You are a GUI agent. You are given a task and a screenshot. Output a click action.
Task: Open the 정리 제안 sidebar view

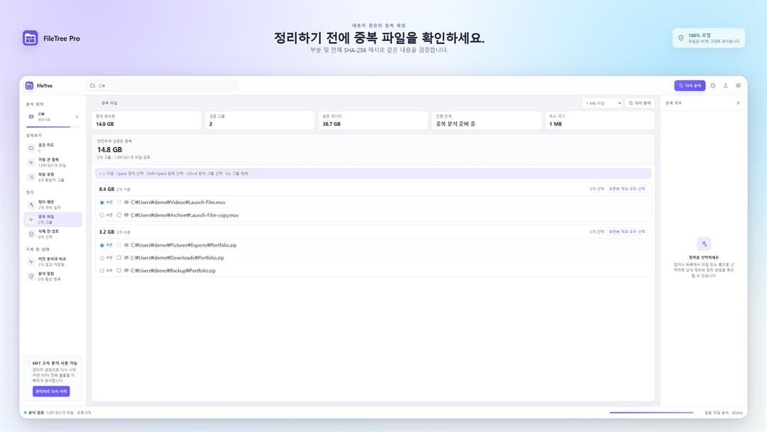coord(53,205)
